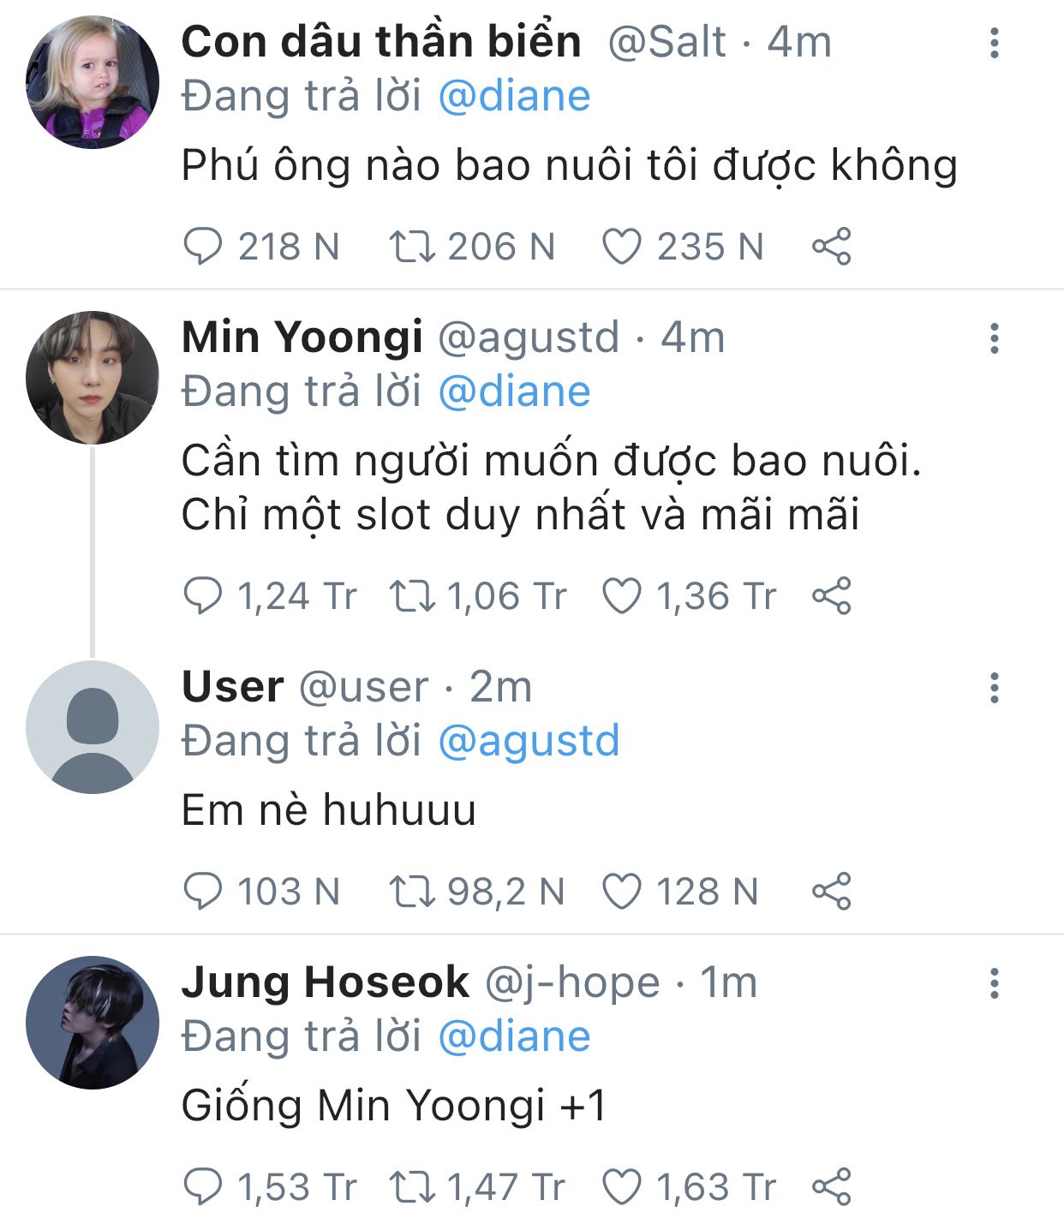Share the User reply "Em nè huhuuu"
This screenshot has height=1218, width=1064.
[831, 892]
